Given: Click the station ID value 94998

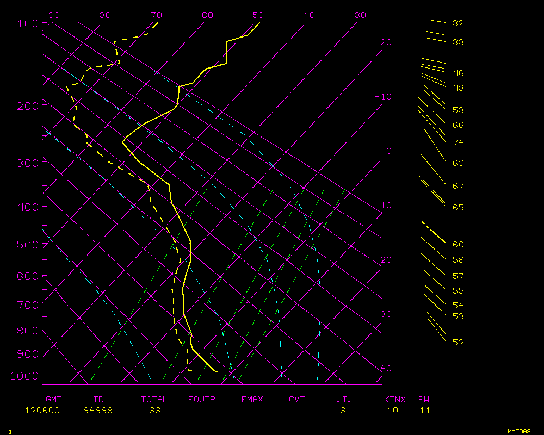Looking at the screenshot, I should point(98,411).
